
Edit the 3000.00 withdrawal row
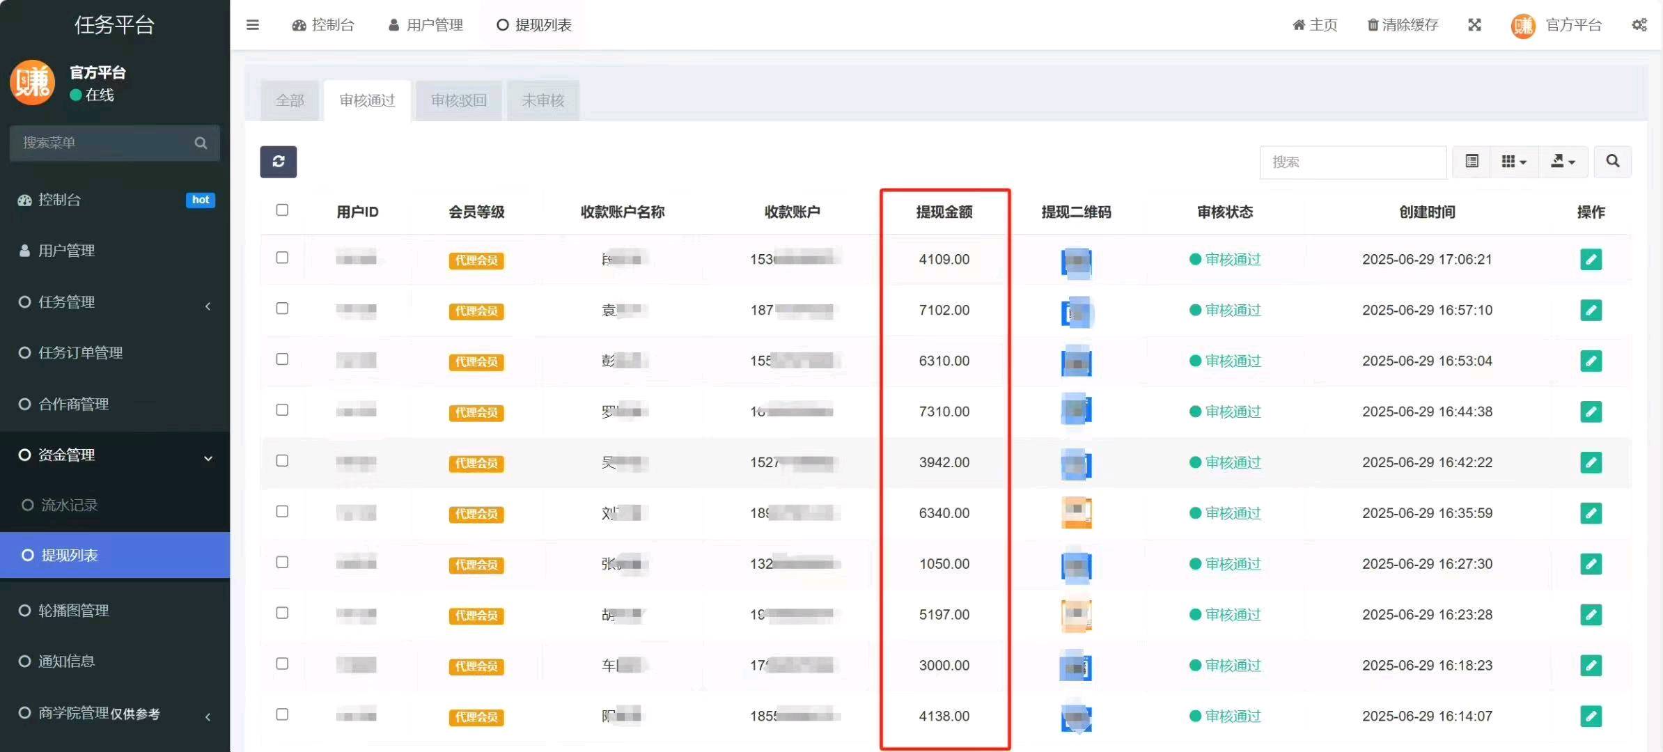(1591, 666)
